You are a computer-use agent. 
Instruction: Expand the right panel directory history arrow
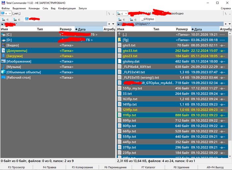pos(230,24)
